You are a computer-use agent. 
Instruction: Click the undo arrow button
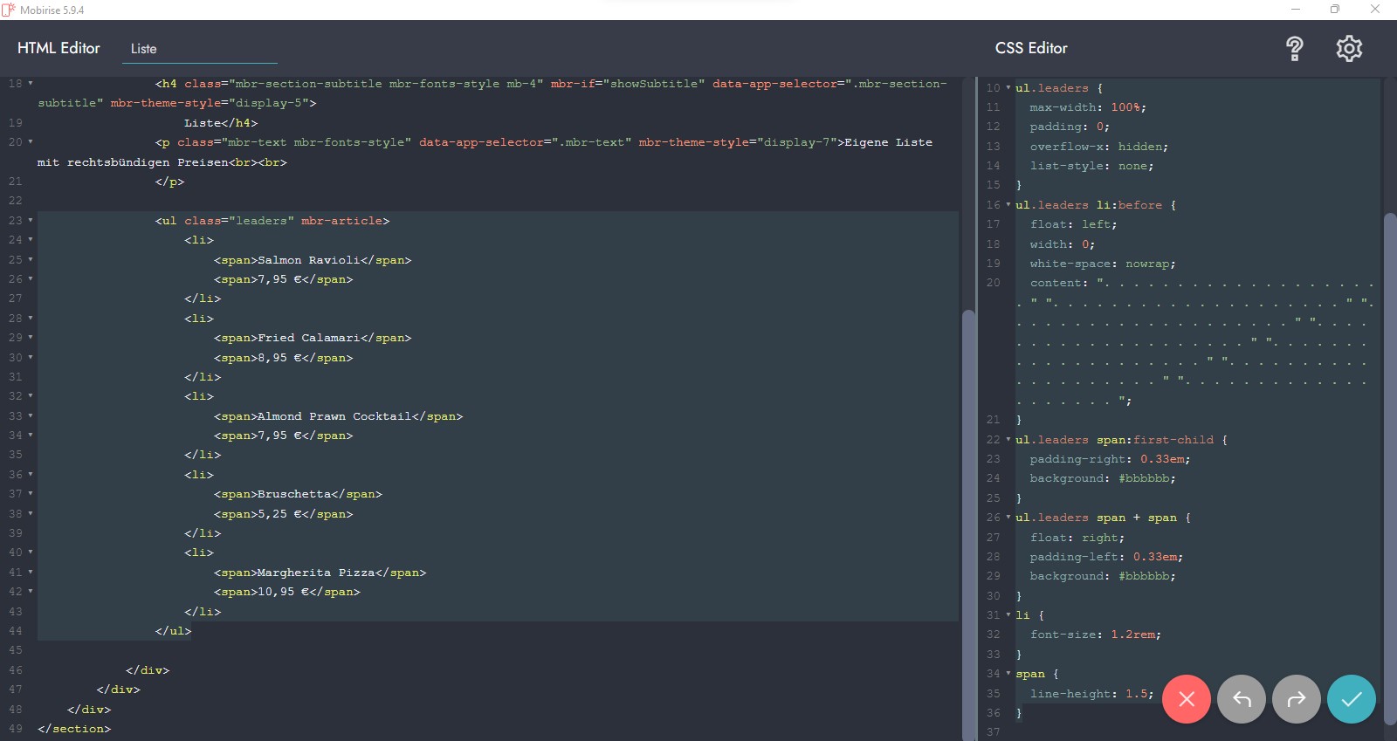click(1242, 699)
